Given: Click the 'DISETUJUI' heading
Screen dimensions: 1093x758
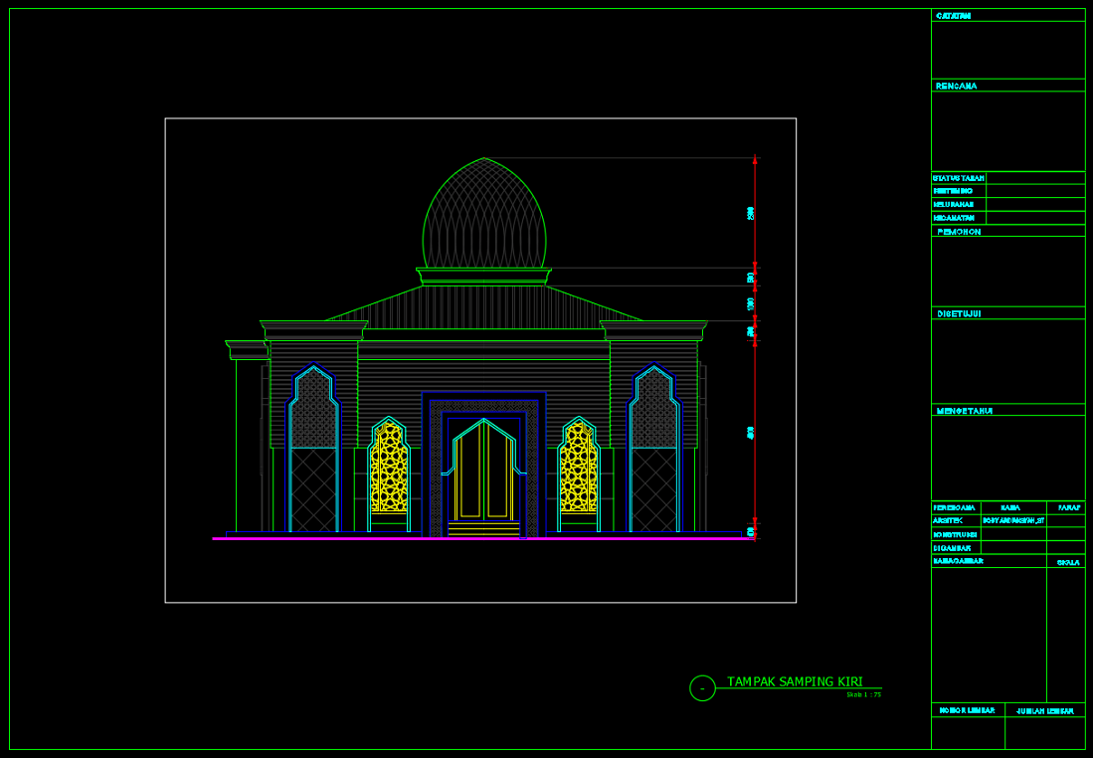Looking at the screenshot, I should (959, 313).
